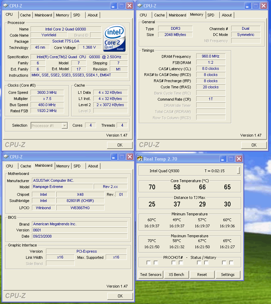Click OK in the CPU-Z window showing DRAM Frequency
Screen dimensions: 271x304
pos(254,145)
